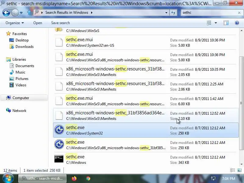
Task: Click the blue Up arrow icon
Action: (29, 13)
